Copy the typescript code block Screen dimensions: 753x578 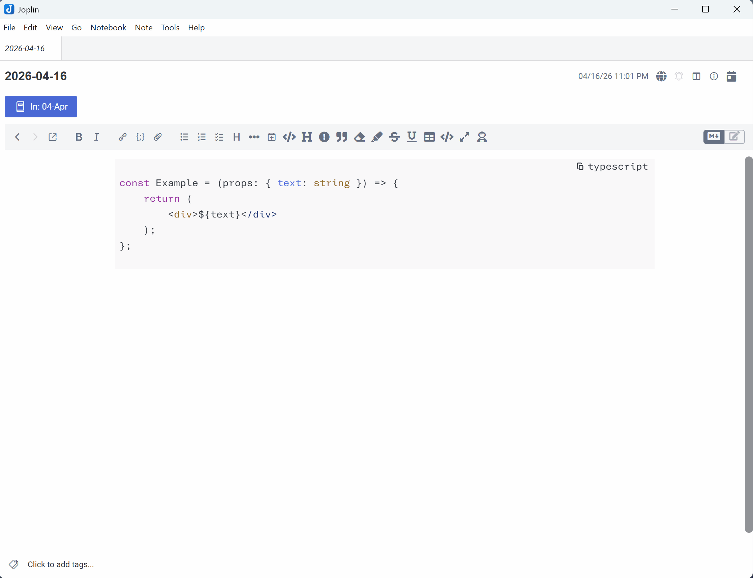580,167
